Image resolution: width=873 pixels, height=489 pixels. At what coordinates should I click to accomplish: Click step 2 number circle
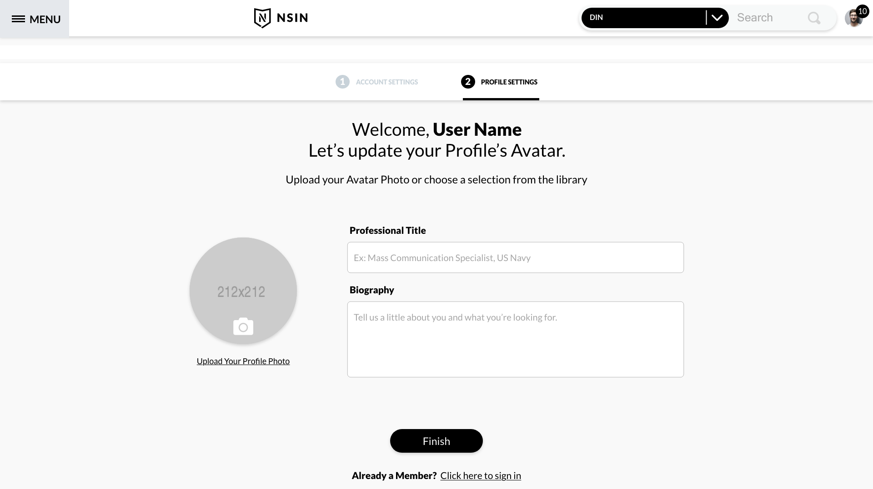pos(468,82)
